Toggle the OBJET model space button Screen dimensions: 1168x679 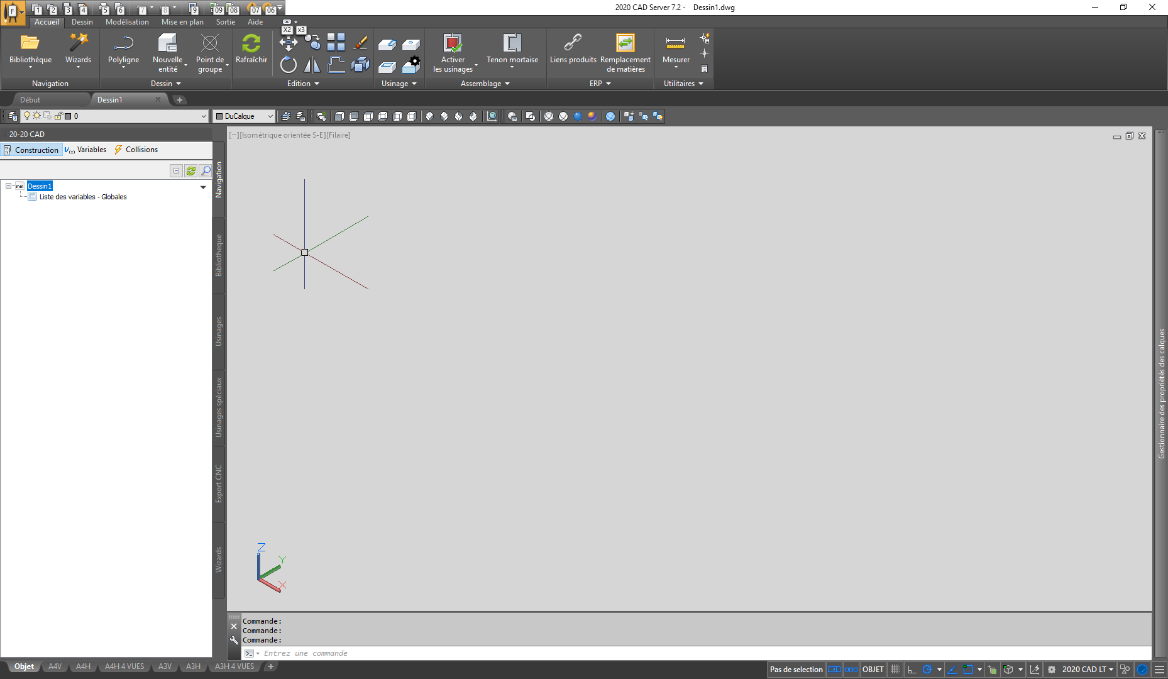click(x=873, y=670)
